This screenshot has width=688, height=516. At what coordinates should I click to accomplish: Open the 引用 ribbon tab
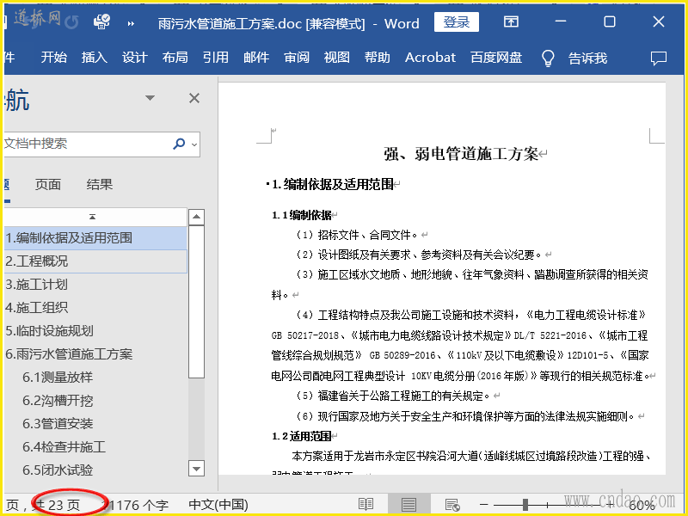pyautogui.click(x=216, y=58)
